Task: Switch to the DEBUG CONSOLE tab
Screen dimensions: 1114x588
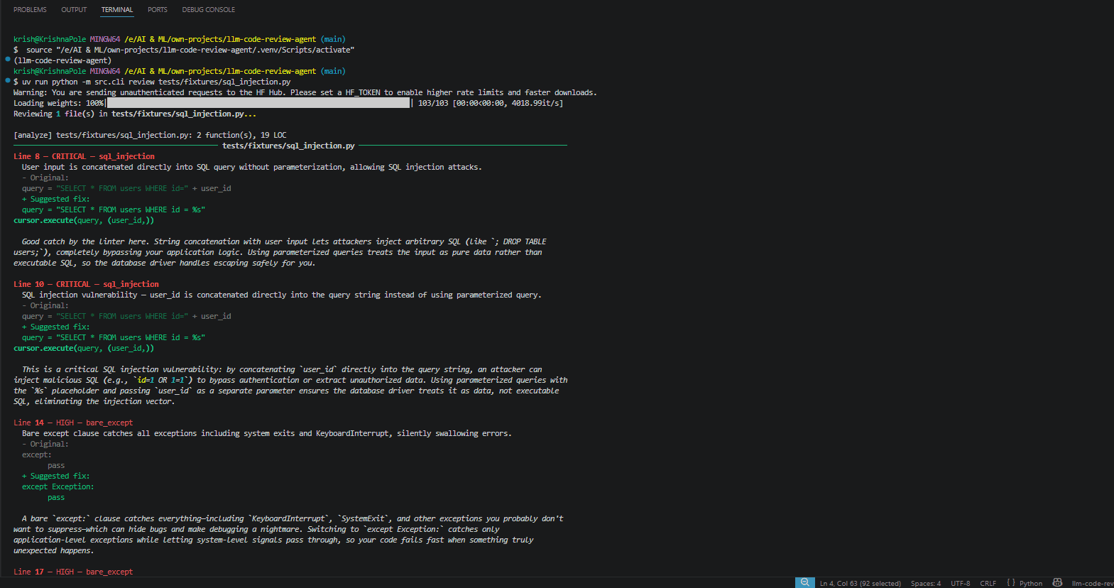Action: click(209, 10)
